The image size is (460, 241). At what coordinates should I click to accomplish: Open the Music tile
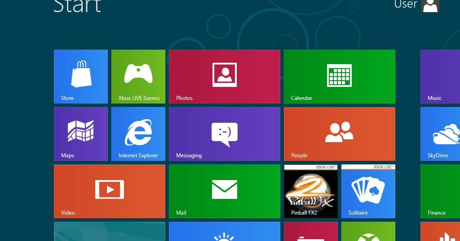(440, 77)
